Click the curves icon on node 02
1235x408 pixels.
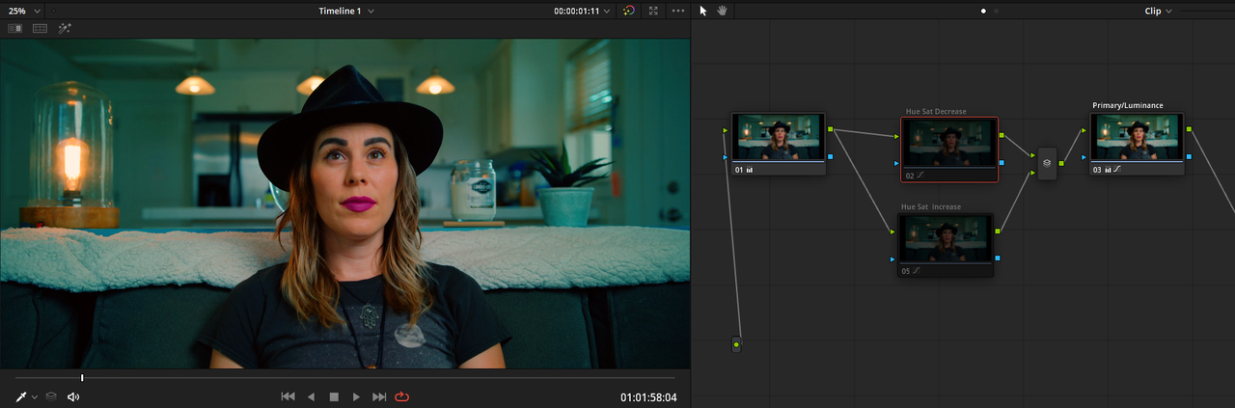tap(919, 175)
